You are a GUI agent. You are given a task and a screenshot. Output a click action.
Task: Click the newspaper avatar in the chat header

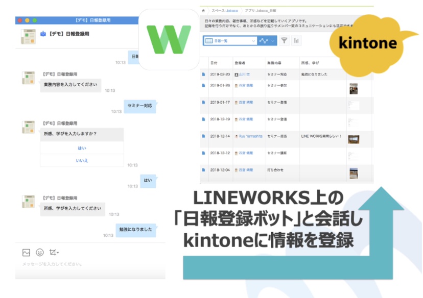point(28,36)
